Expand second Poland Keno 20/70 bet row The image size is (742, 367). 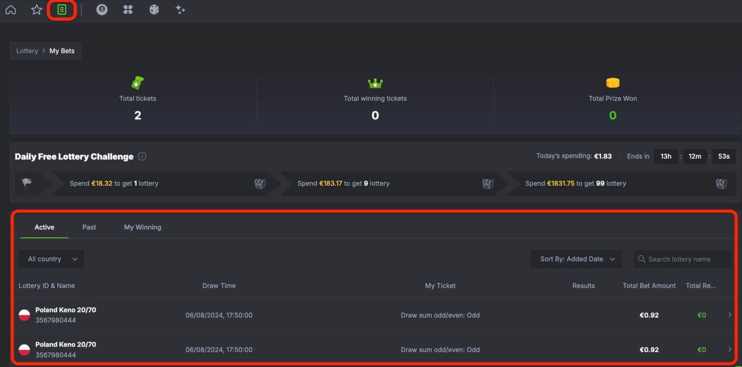(729, 349)
